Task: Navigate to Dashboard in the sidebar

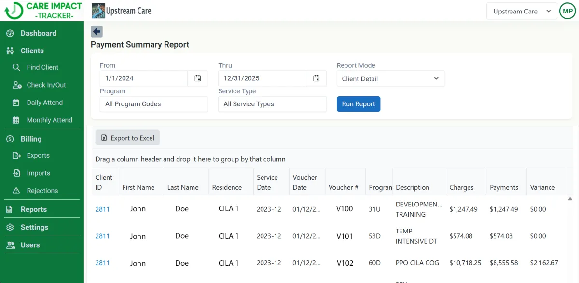Action: [38, 33]
